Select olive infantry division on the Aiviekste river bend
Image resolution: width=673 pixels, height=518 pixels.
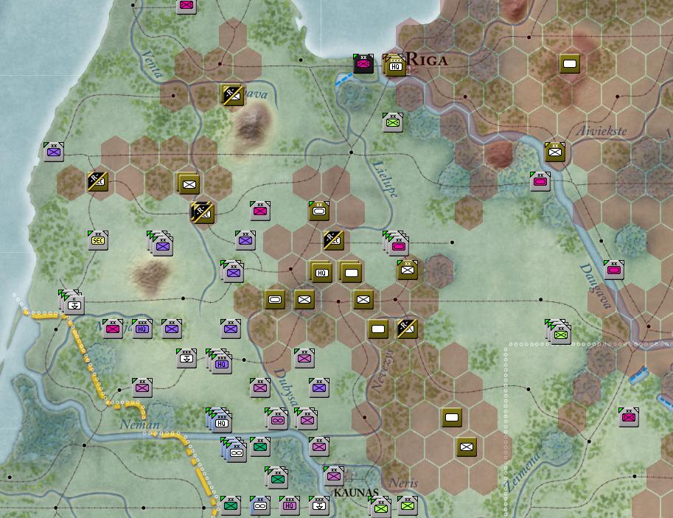(554, 152)
